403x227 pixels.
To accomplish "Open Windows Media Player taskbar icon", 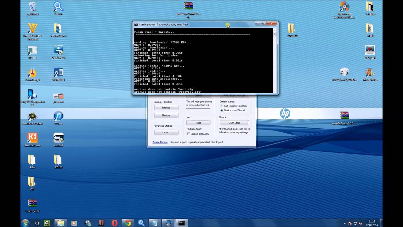I will pyautogui.click(x=74, y=223).
